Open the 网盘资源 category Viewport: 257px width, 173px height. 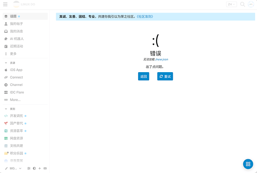(25, 138)
